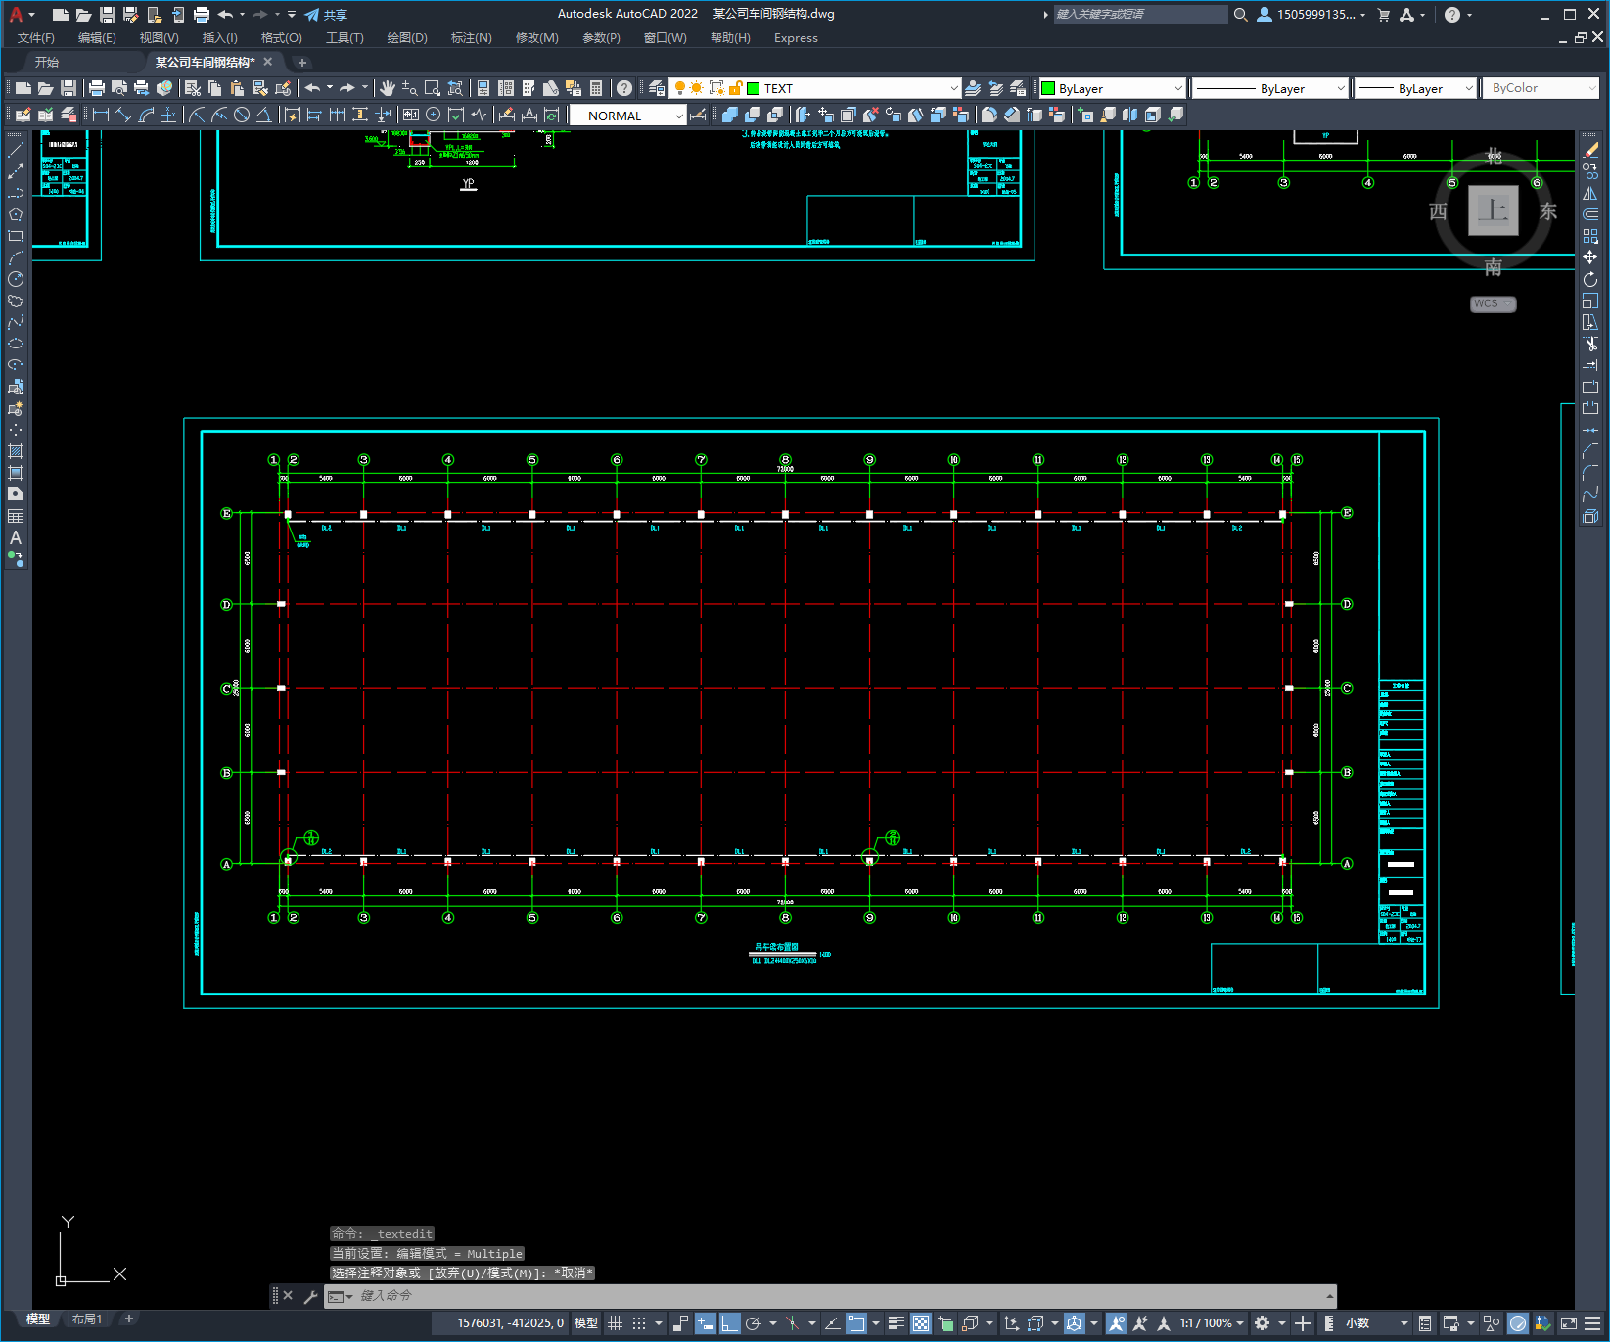Select the Diameter dimension tool

click(242, 115)
